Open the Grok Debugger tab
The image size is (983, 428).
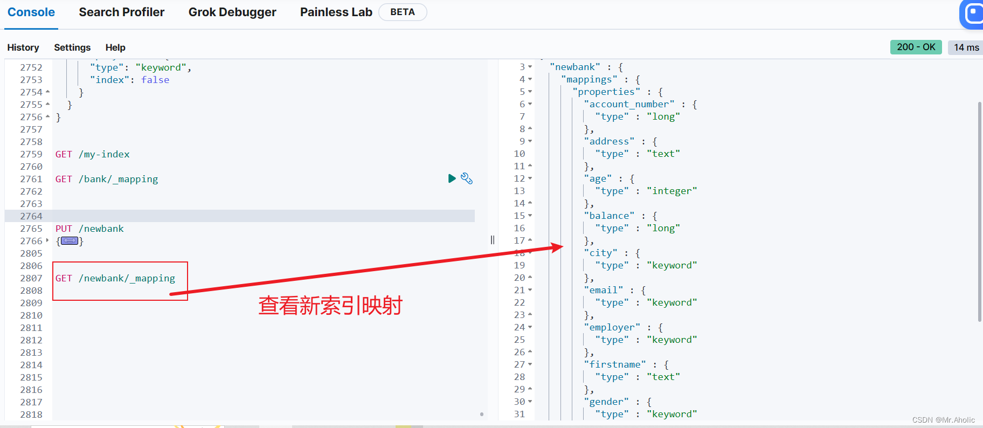click(x=232, y=12)
